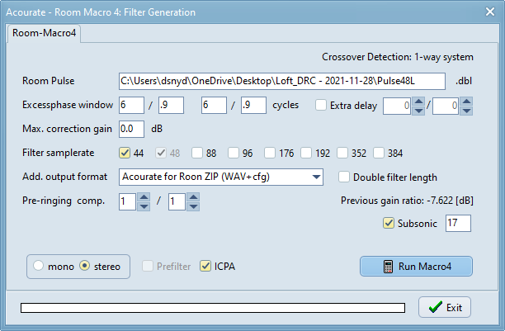Increase second Extra delay value with up arrow
Screen dimensions: 505x331
click(467, 102)
